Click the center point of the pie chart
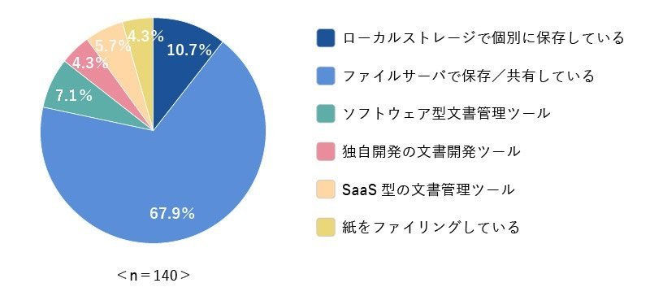This screenshot has width=650, height=296. (154, 130)
